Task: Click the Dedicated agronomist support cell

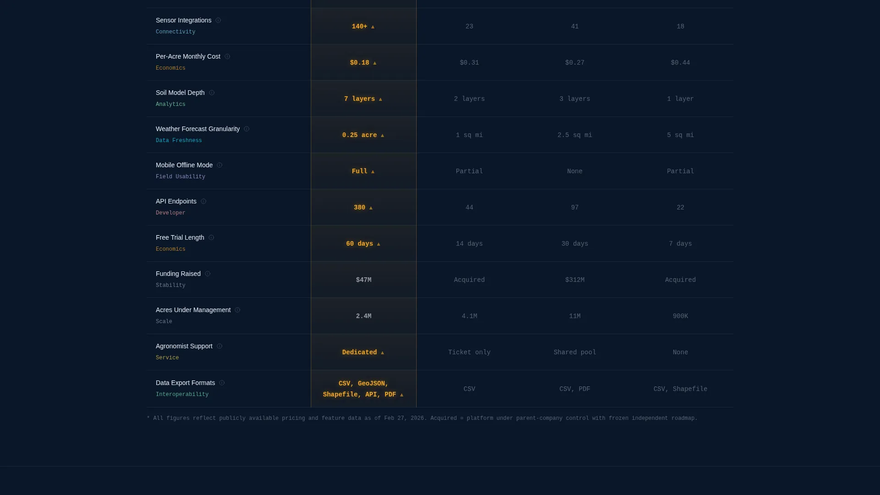Action: (363, 352)
